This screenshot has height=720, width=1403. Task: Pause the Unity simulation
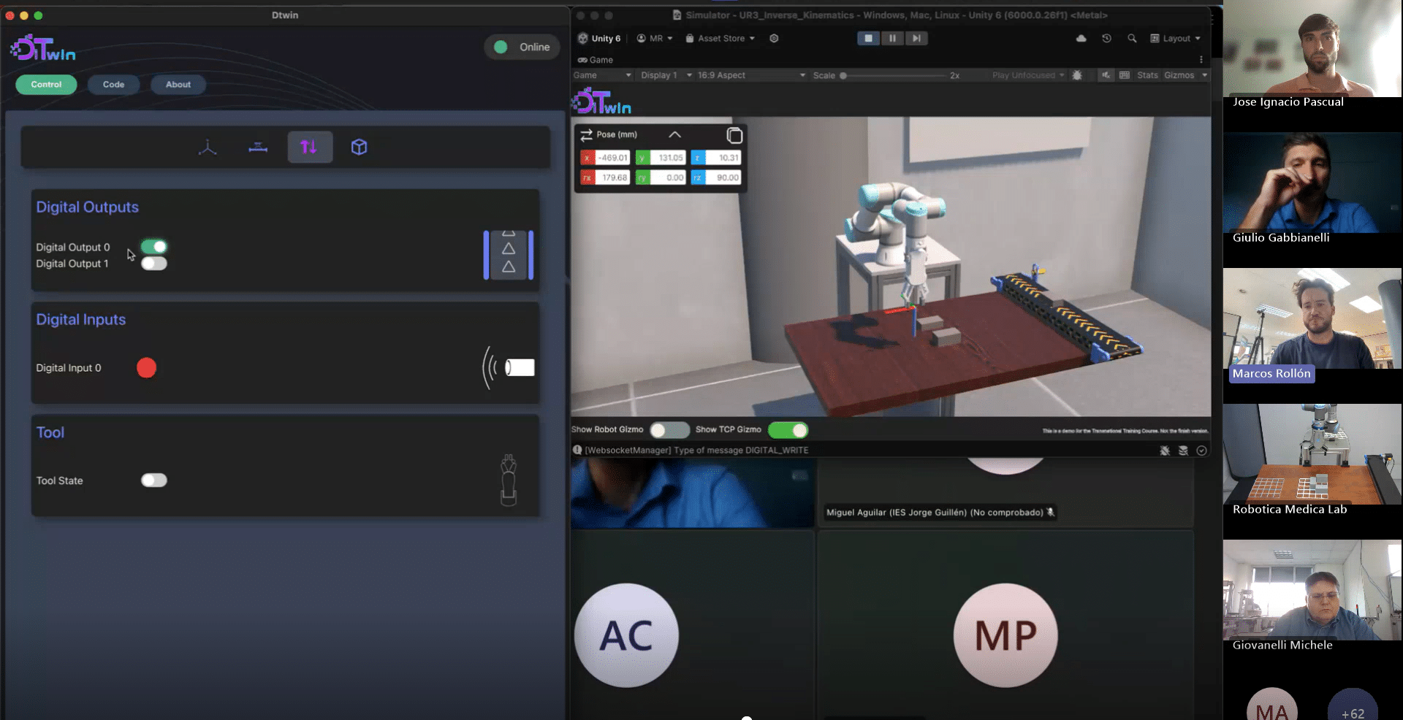pos(892,39)
